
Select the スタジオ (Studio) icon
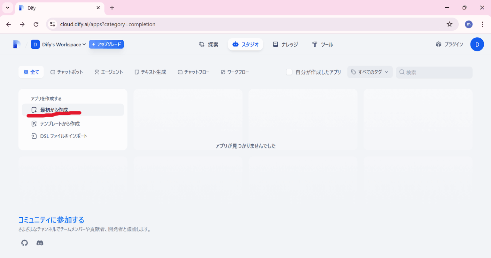tap(236, 44)
